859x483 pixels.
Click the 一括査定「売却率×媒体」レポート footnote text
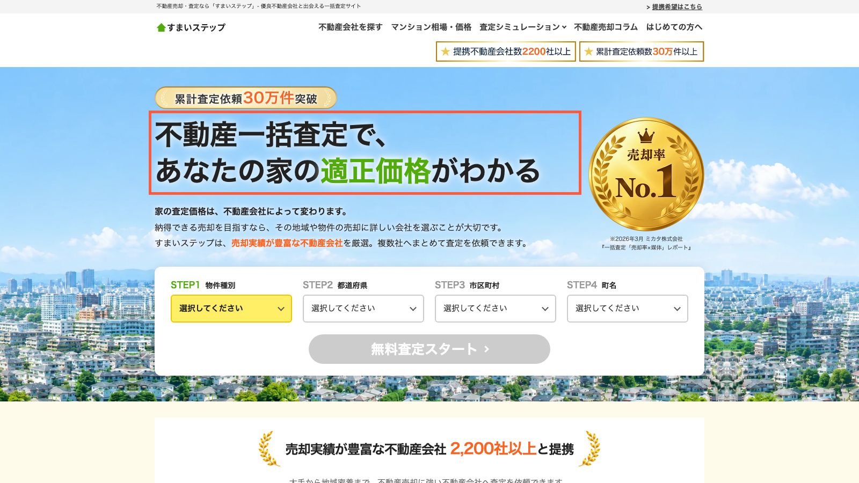[646, 247]
